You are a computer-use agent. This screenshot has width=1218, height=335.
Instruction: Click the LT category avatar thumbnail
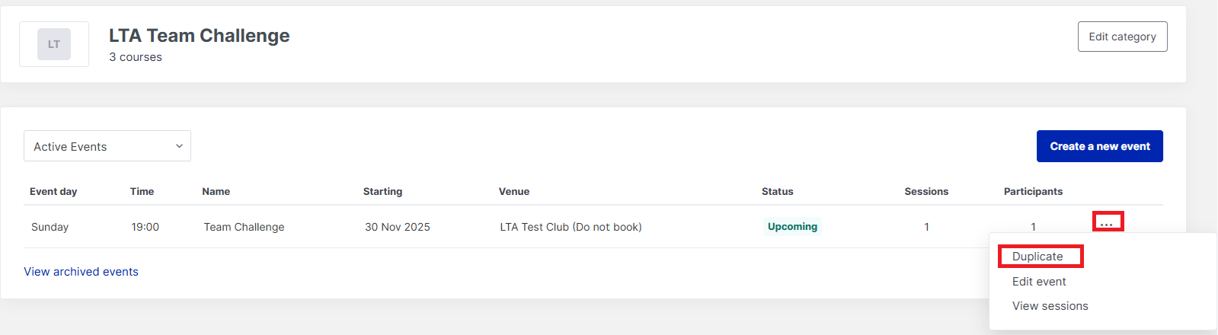coord(54,44)
